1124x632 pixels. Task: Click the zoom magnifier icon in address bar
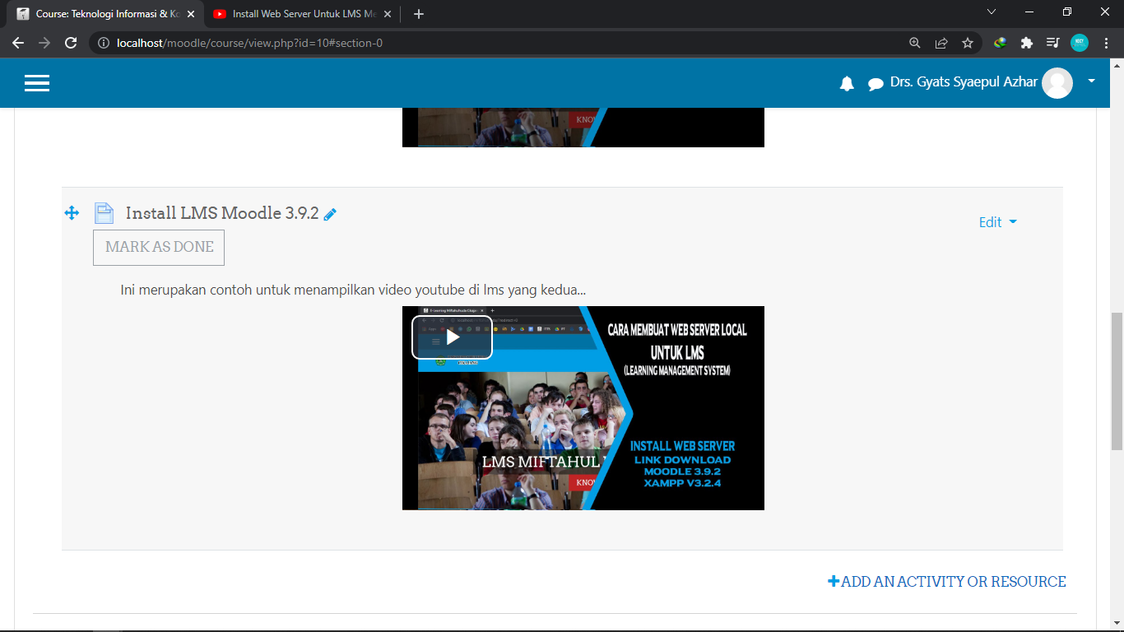tap(915, 43)
